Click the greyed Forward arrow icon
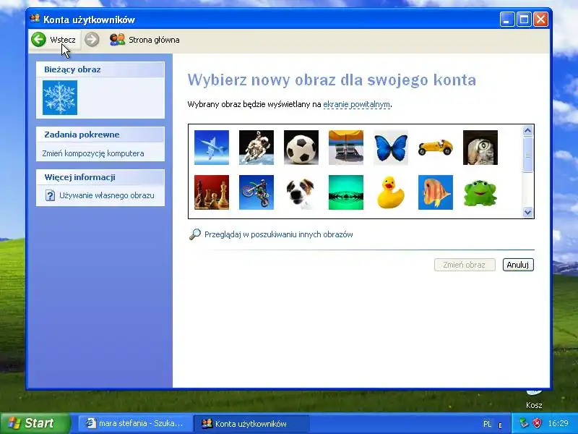Viewport: 578px width, 434px height. (x=92, y=40)
